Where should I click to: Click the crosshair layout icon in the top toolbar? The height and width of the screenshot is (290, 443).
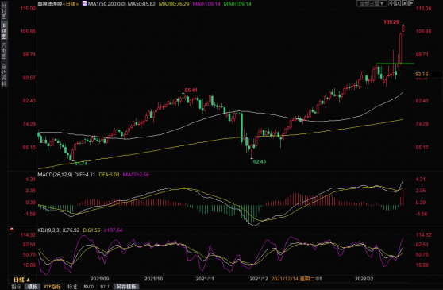point(391,3)
